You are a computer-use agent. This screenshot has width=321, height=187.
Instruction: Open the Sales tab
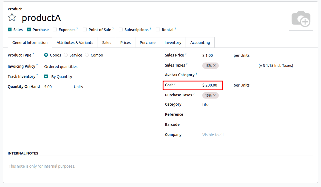pyautogui.click(x=107, y=43)
